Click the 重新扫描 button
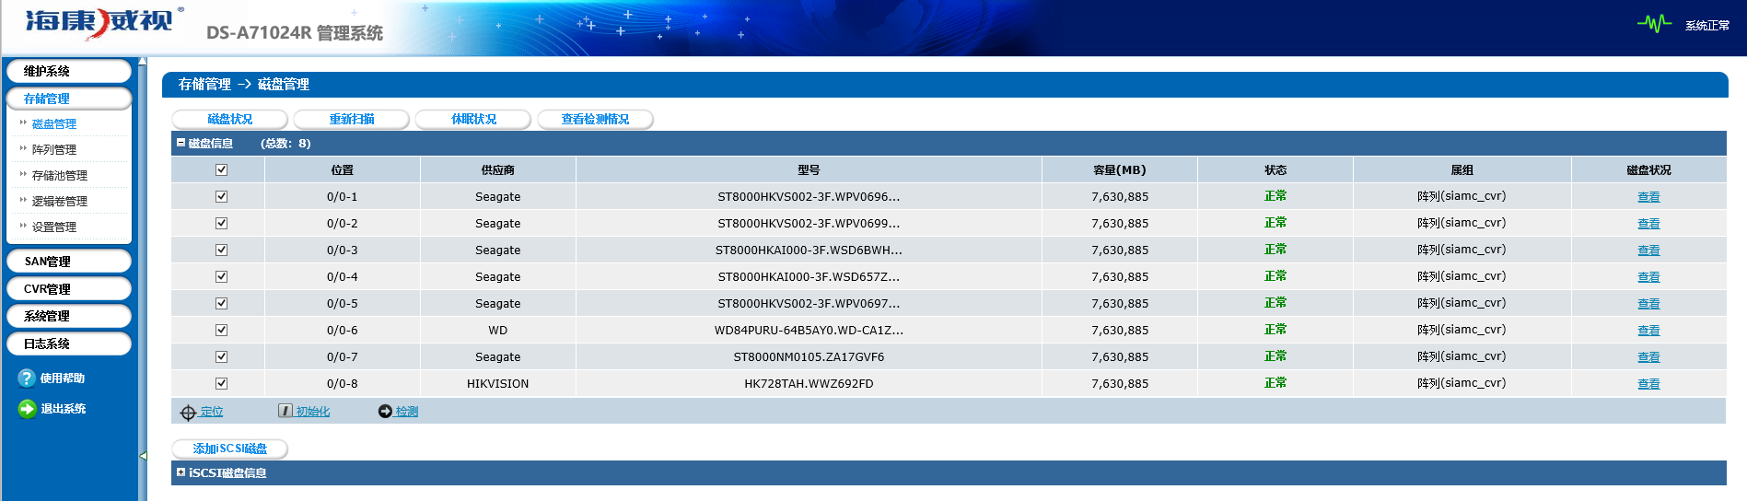Image resolution: width=1747 pixels, height=501 pixels. tap(351, 119)
